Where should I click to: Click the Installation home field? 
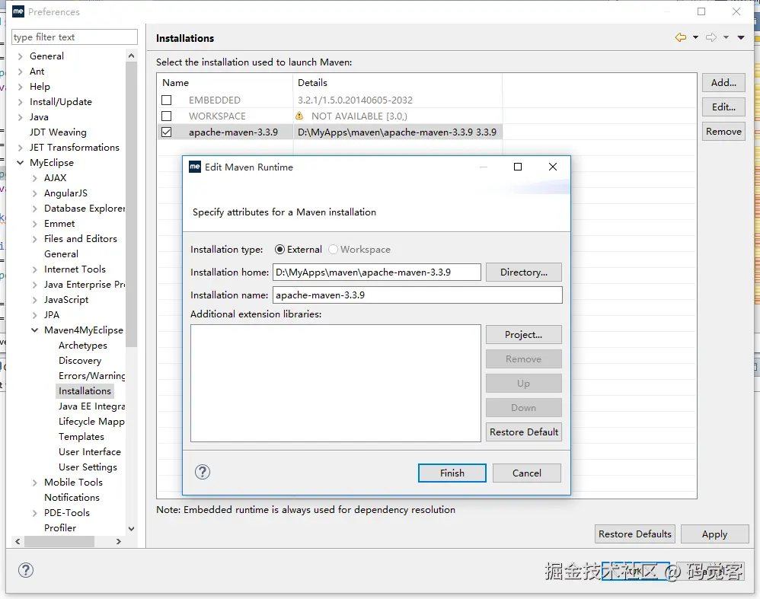click(377, 272)
